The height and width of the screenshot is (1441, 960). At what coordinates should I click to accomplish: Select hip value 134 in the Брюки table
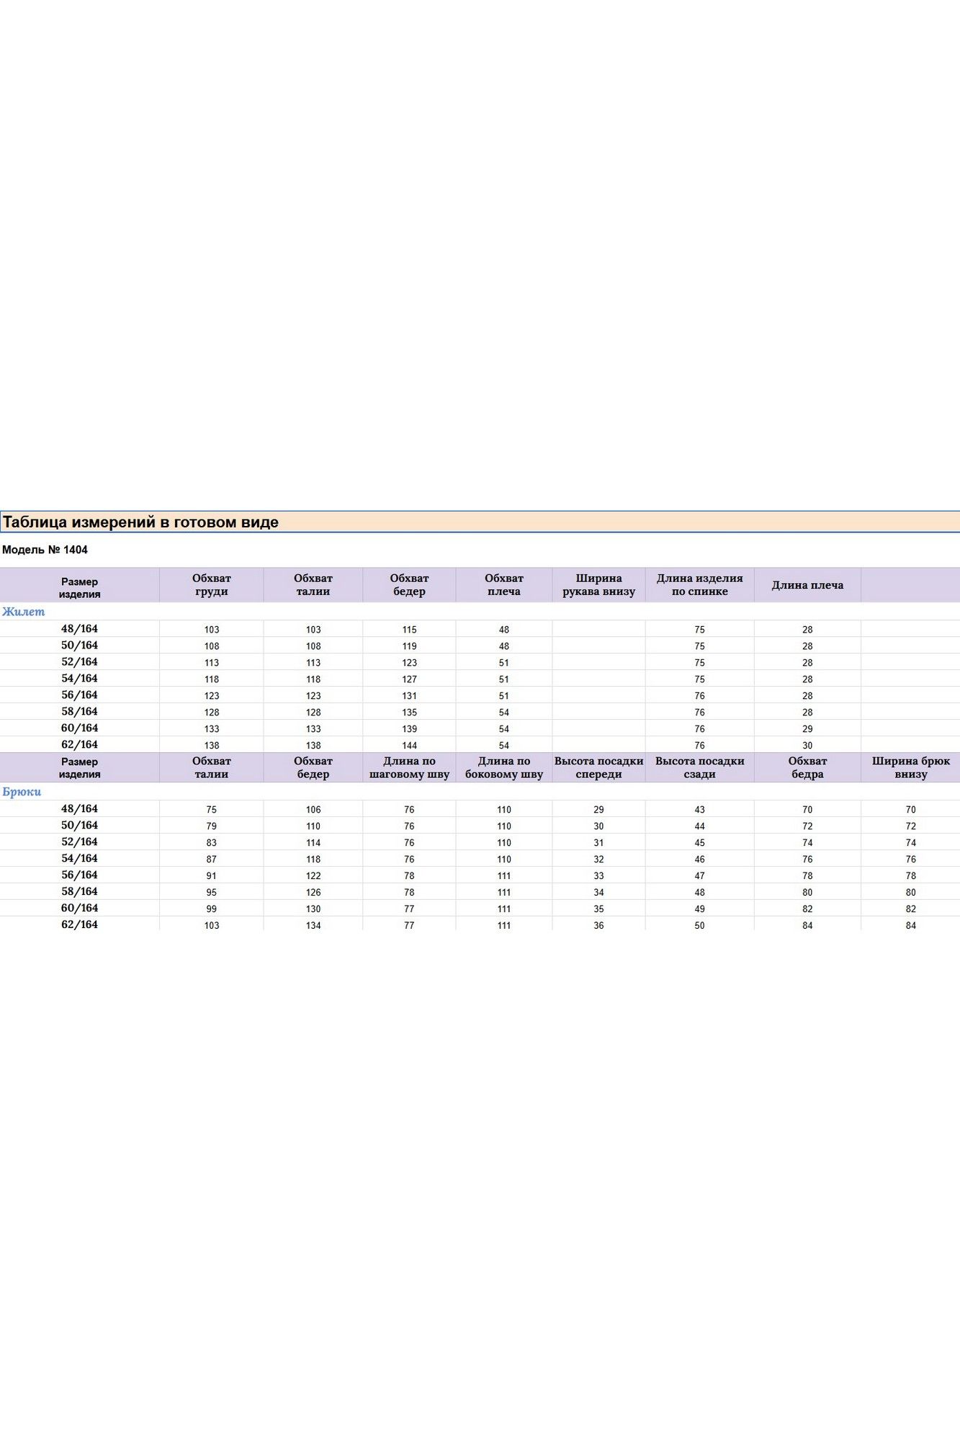click(x=313, y=926)
